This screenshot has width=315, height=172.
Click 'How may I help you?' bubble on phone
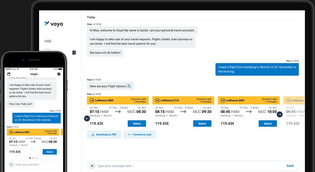coord(21,104)
